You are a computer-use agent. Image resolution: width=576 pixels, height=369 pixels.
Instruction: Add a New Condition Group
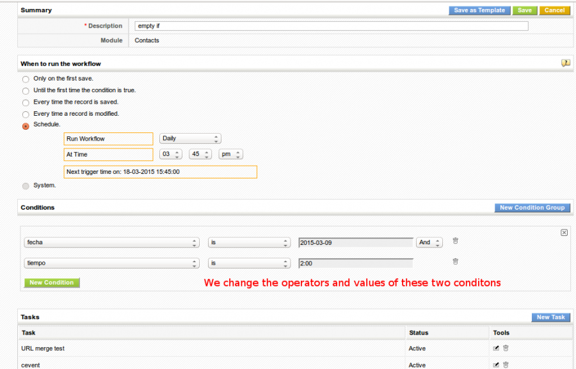[x=532, y=208]
